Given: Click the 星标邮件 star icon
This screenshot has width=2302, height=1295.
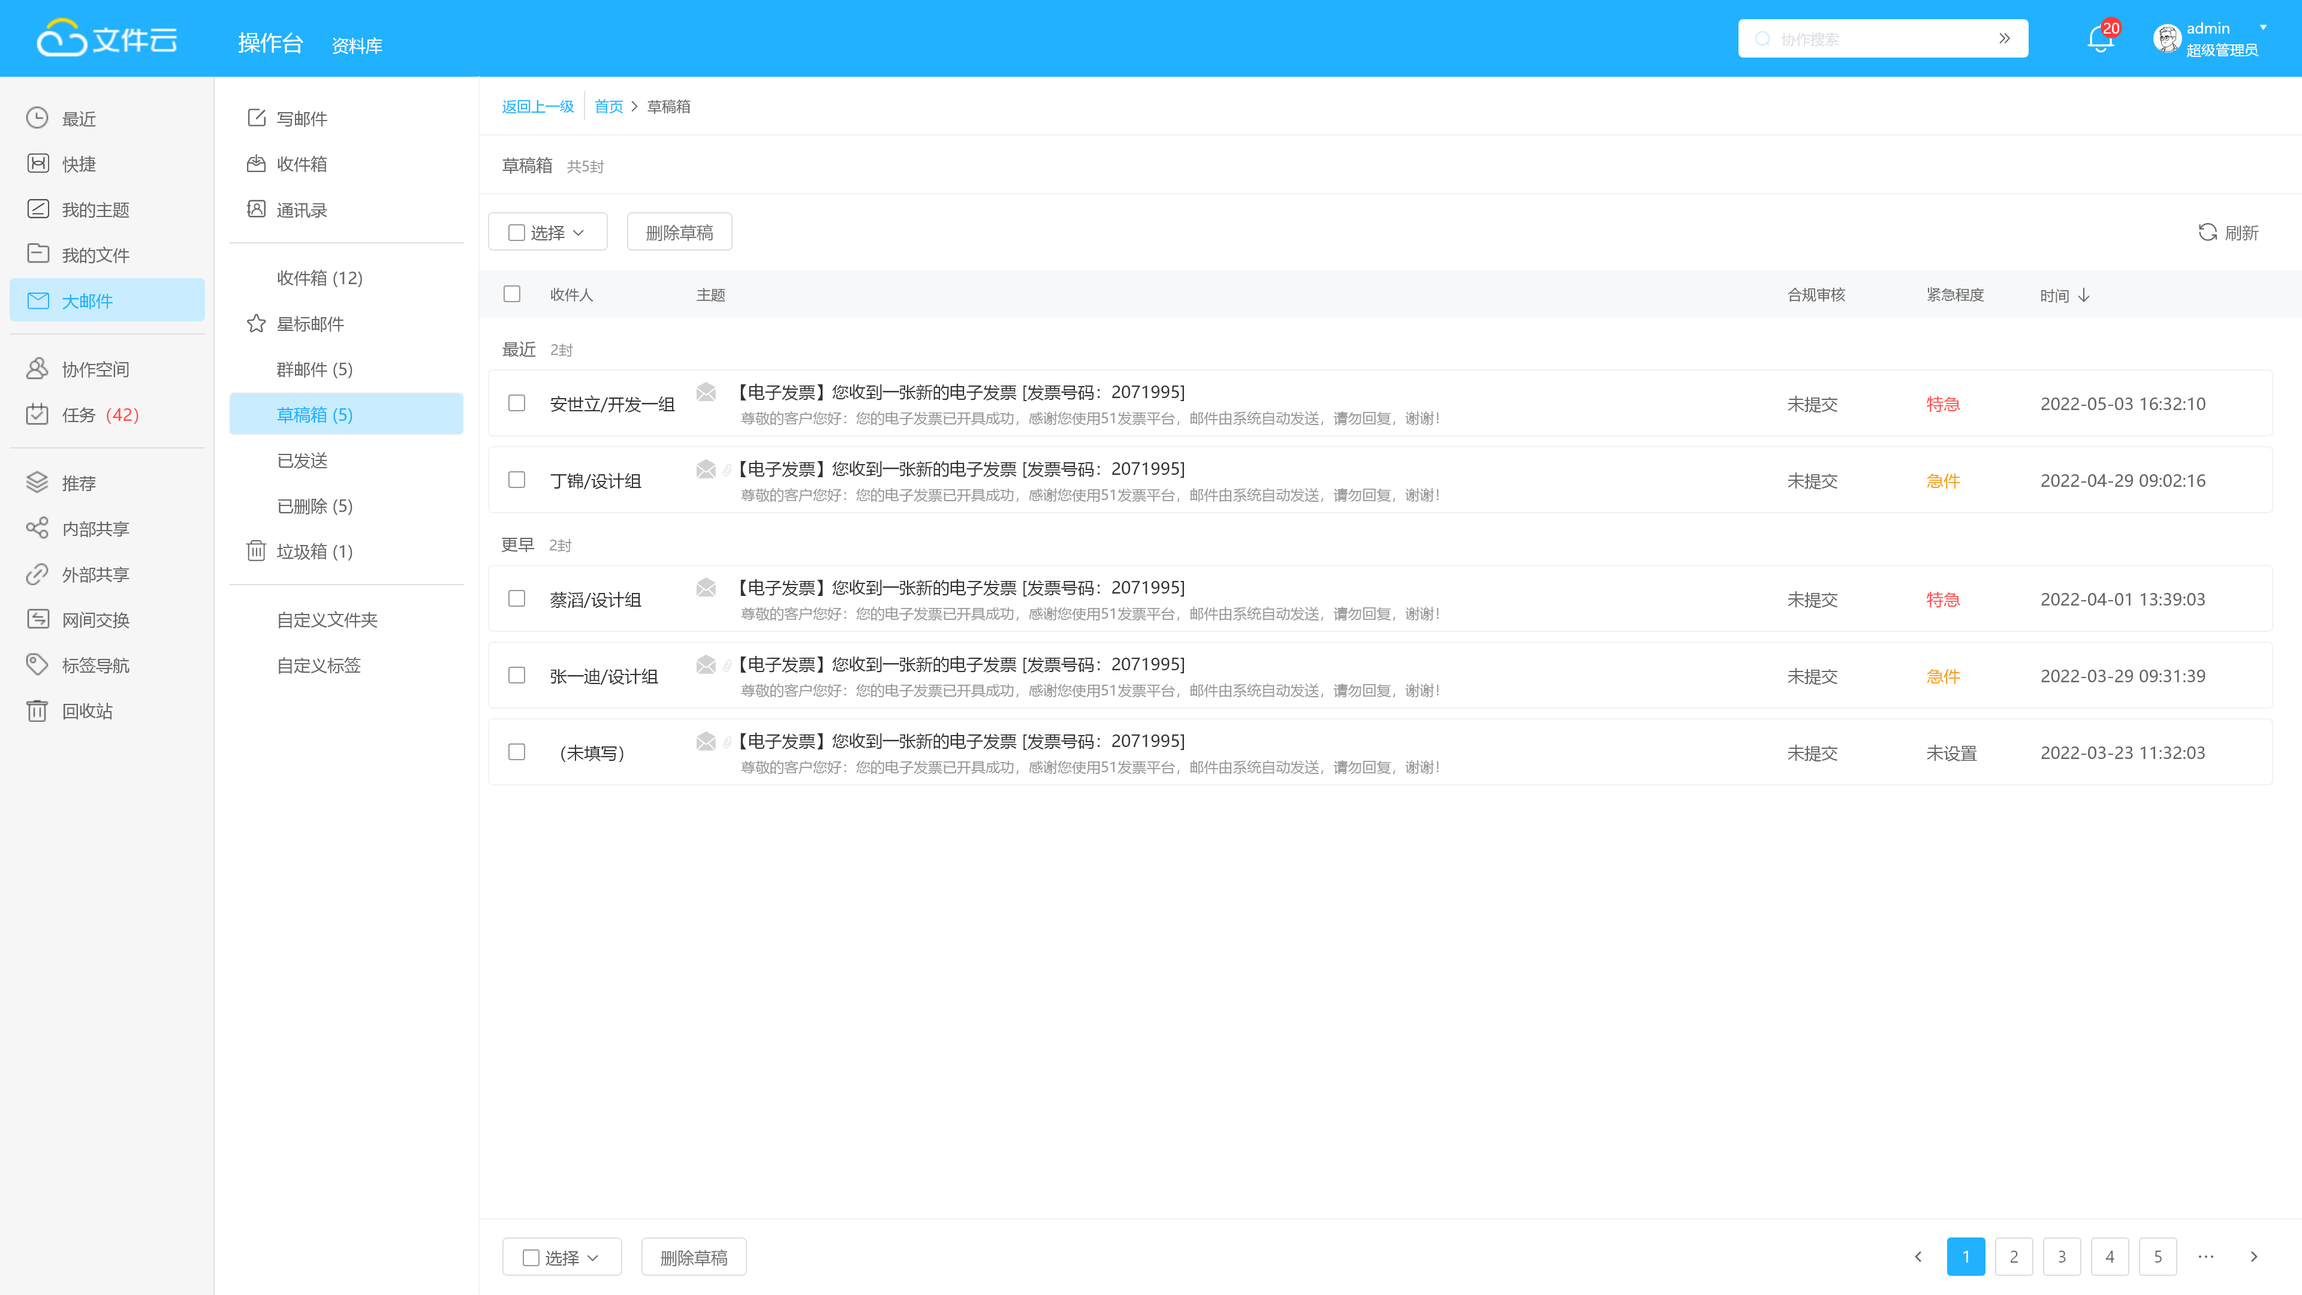Looking at the screenshot, I should click(257, 324).
